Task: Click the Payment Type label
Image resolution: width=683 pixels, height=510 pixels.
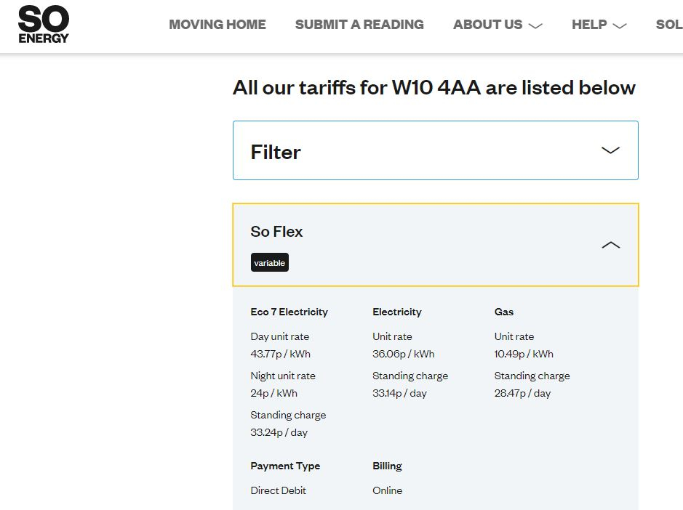Action: [285, 466]
